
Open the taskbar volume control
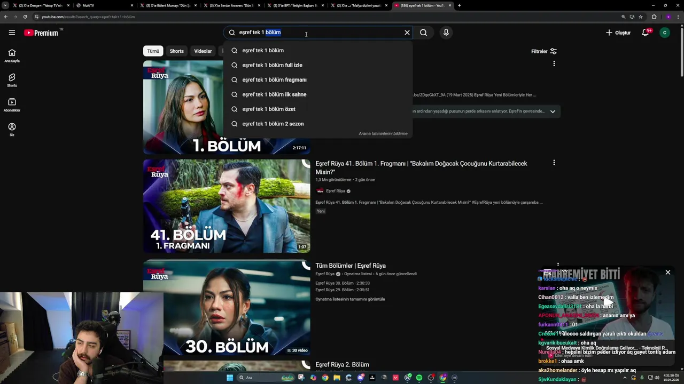(657, 378)
